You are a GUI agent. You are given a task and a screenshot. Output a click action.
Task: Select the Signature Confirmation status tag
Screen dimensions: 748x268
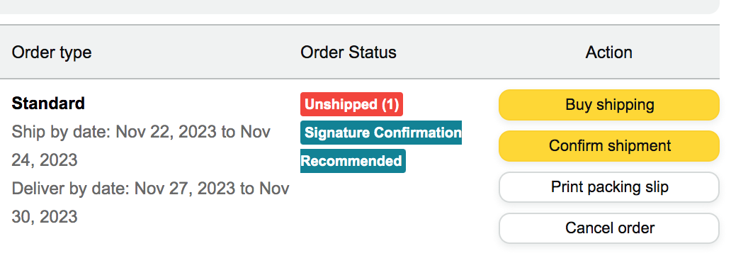381,133
